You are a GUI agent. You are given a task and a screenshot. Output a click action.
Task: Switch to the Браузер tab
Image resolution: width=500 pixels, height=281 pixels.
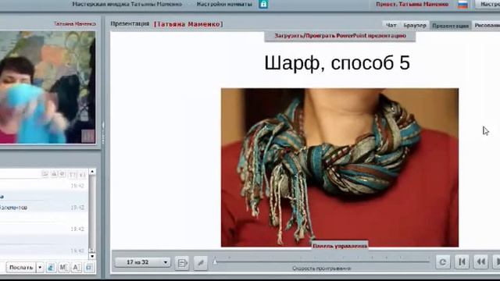point(415,26)
